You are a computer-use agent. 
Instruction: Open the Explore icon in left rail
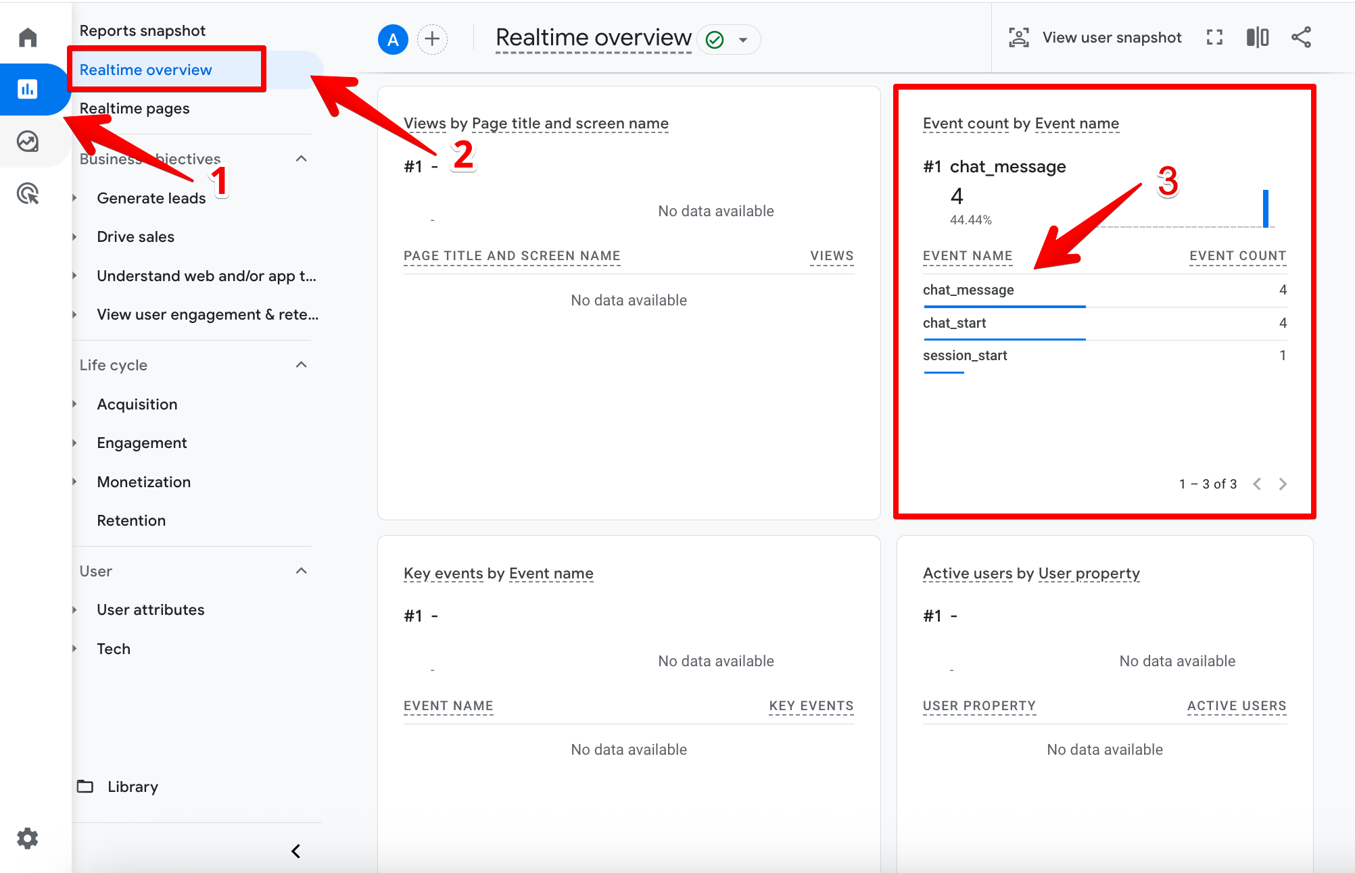coord(28,141)
